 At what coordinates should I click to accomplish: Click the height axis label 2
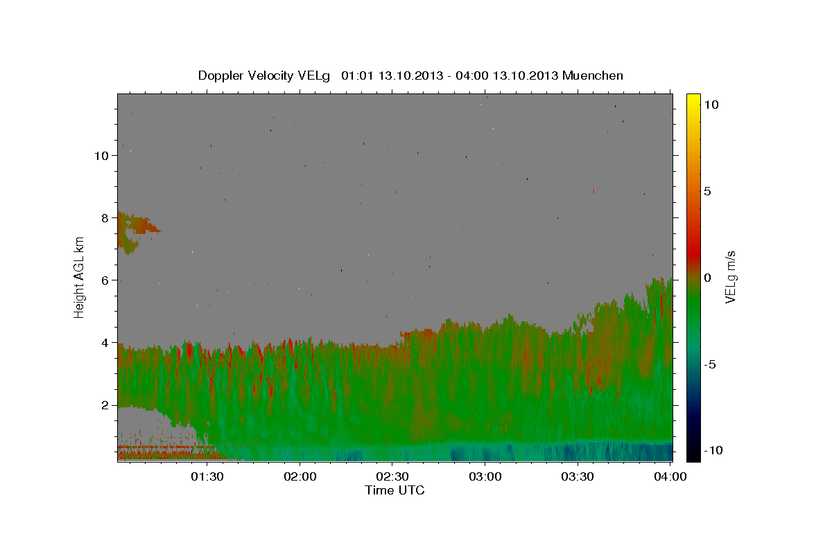105,405
